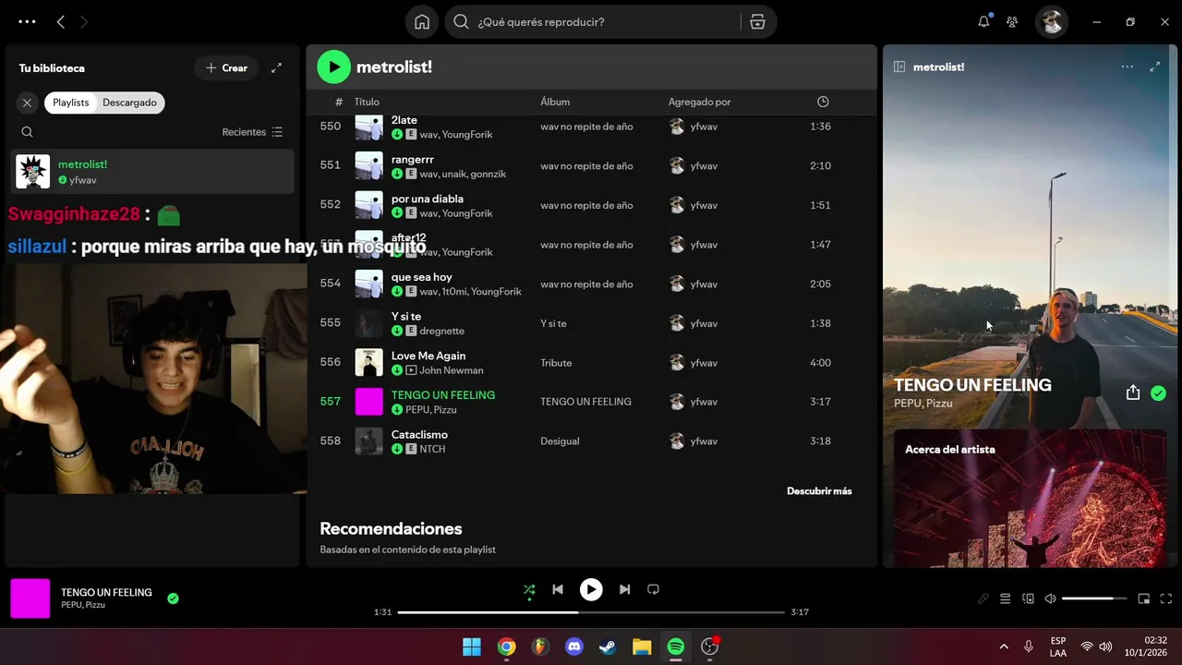This screenshot has height=665, width=1182.
Task: Open the play queue
Action: tap(1006, 598)
